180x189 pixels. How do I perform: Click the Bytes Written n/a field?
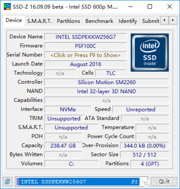click(x=63, y=155)
